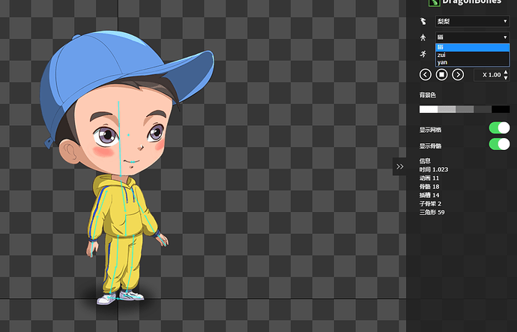Click the 插槽 14 info line

point(429,195)
